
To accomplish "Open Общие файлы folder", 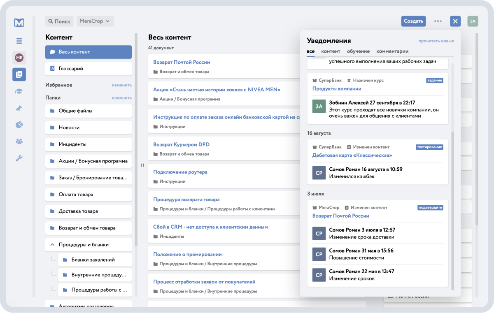I will [x=89, y=111].
